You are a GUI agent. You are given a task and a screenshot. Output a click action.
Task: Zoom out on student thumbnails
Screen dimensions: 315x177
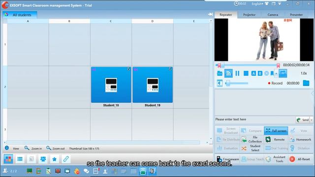55,148
